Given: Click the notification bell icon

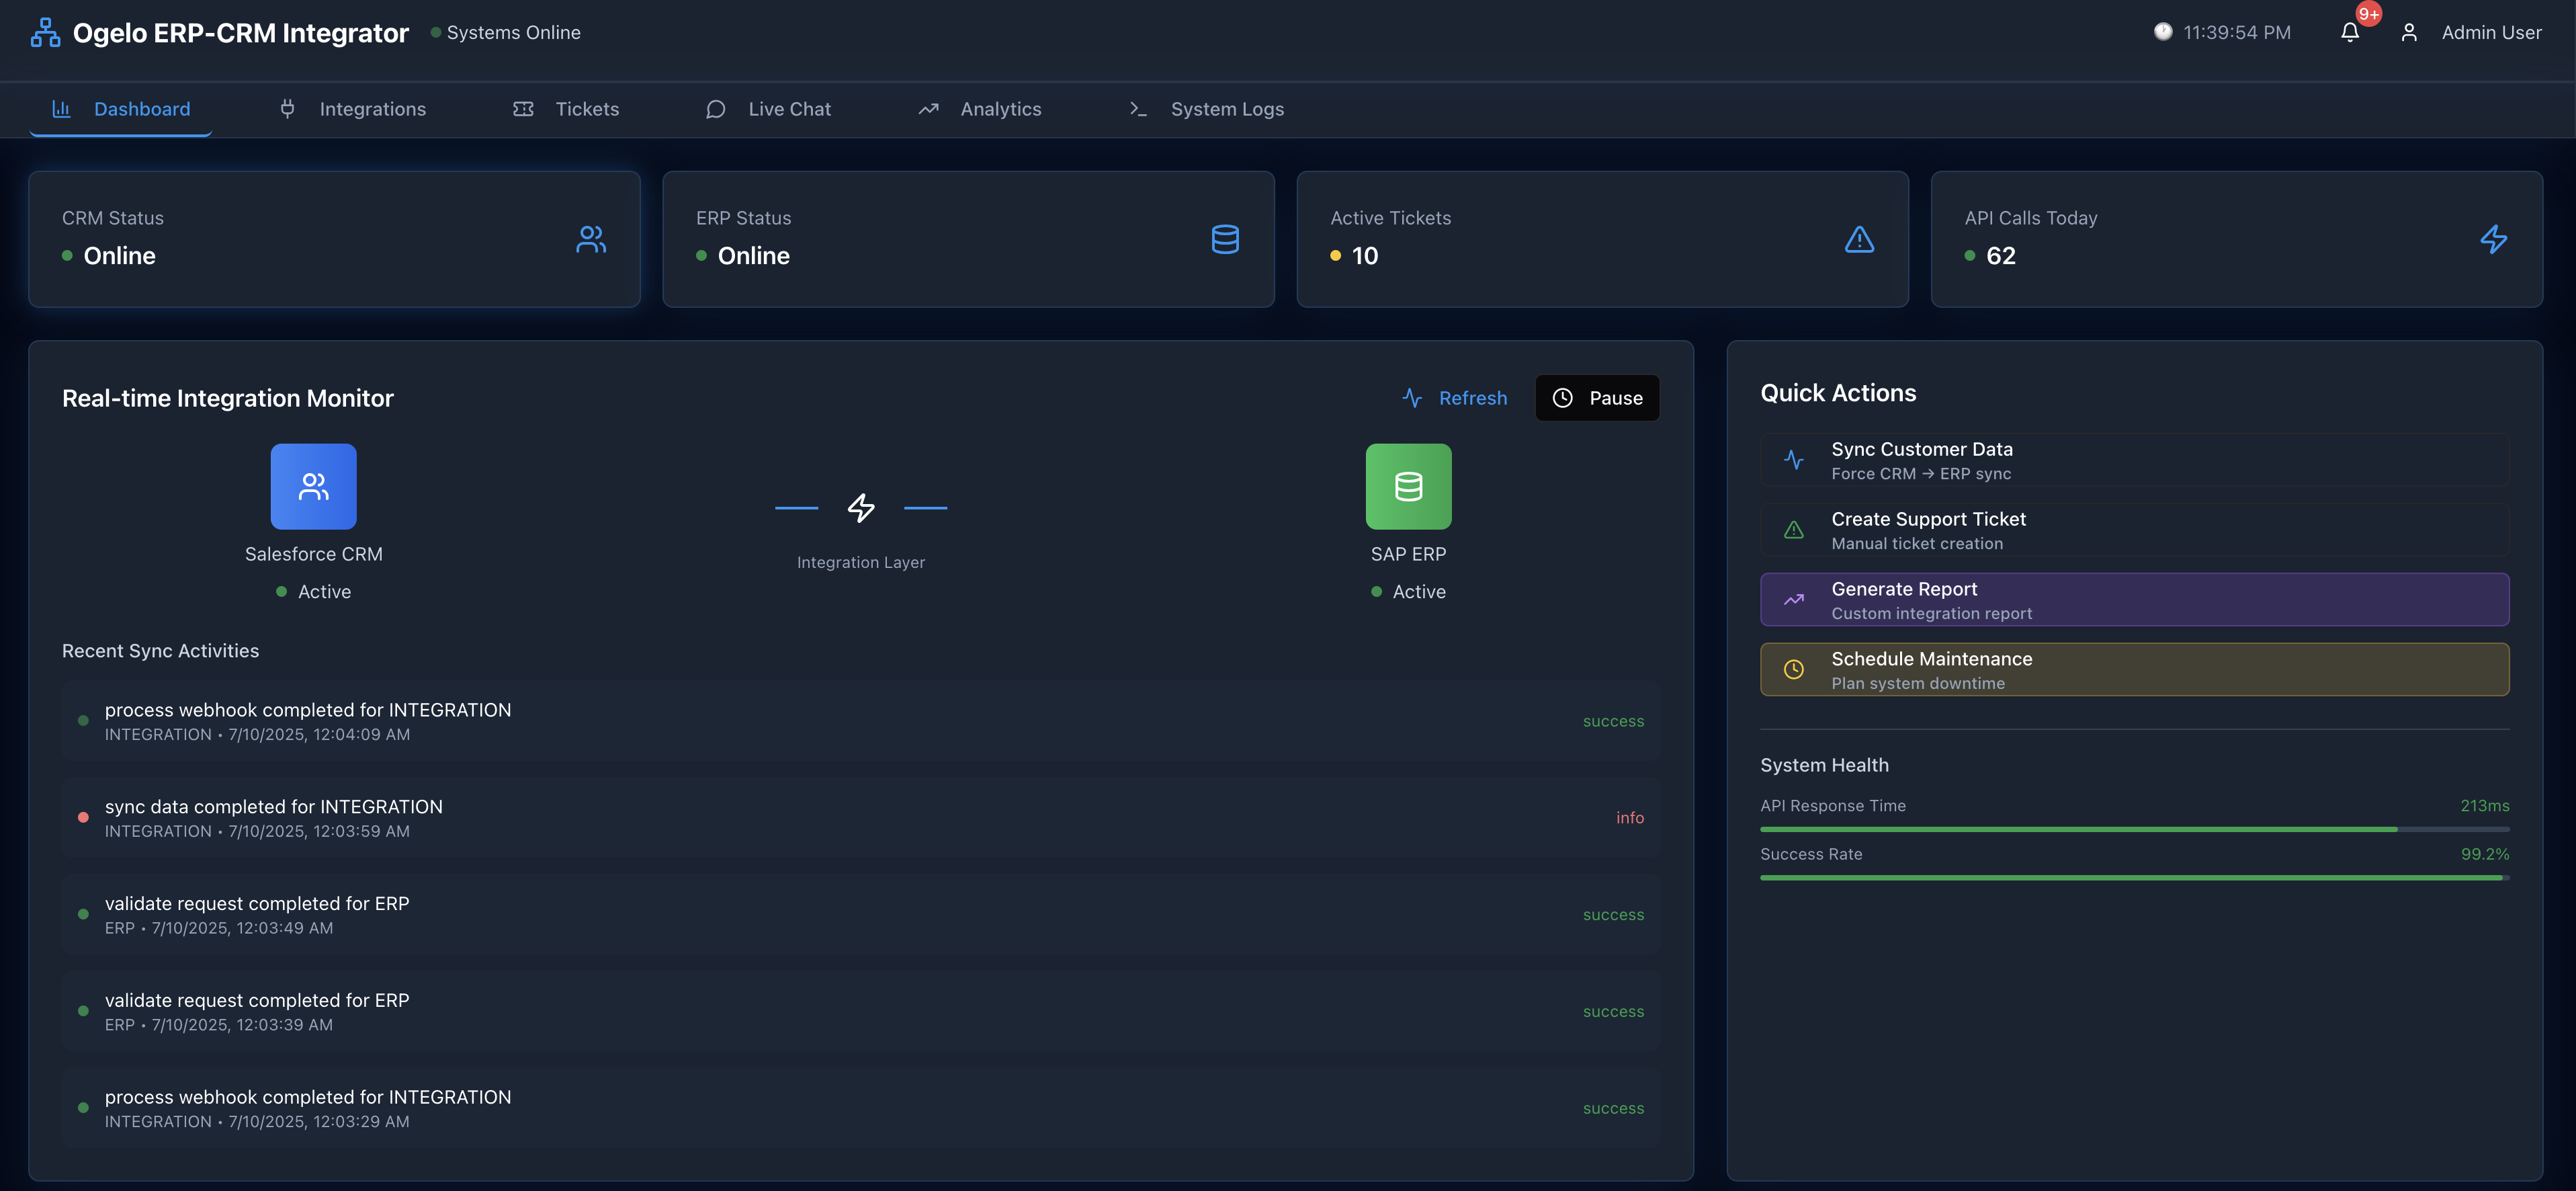Looking at the screenshot, I should pos(2350,32).
